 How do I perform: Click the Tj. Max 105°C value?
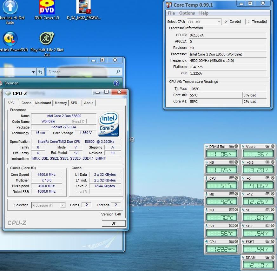pyautogui.click(x=228, y=89)
